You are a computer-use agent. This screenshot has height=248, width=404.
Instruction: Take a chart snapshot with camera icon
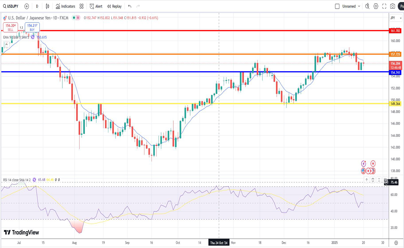[393, 6]
